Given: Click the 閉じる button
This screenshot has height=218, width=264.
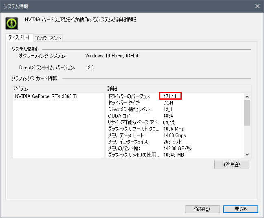Looking at the screenshot, I should (240, 209).
